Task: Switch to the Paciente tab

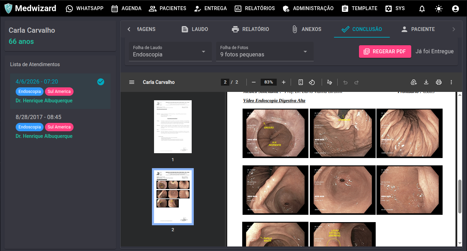Action: click(418, 29)
